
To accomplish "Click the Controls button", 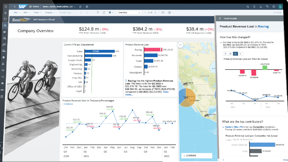I will 277,12.
